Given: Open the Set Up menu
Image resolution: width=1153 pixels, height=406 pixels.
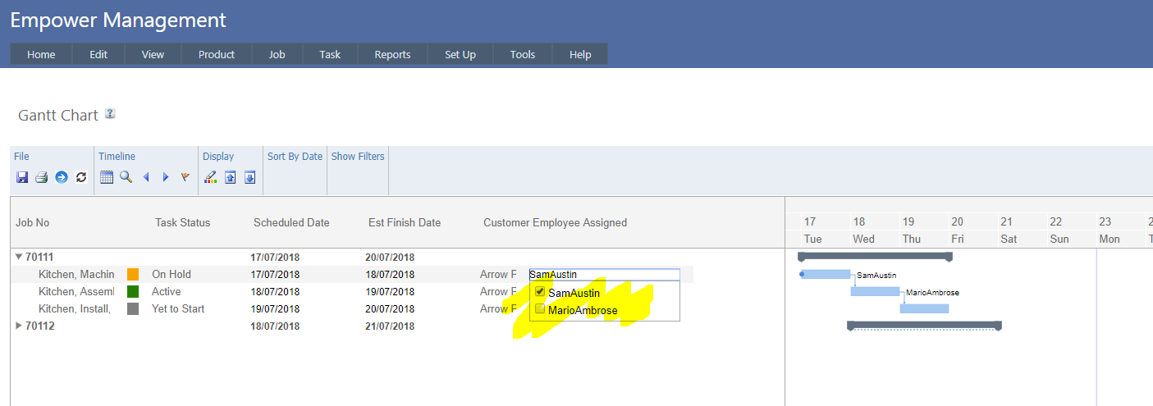Looking at the screenshot, I should tap(460, 54).
